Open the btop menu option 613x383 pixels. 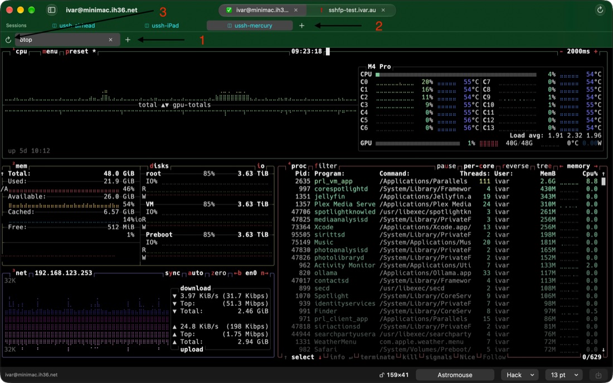(50, 52)
